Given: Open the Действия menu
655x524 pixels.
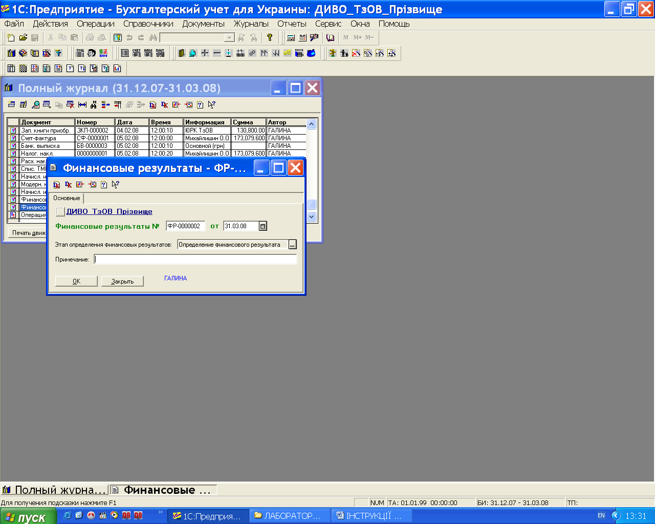Looking at the screenshot, I should (x=51, y=24).
